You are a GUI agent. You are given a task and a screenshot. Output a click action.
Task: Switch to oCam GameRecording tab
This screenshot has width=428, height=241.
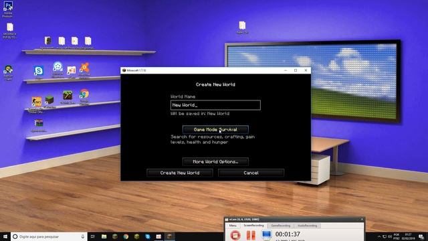coord(281,226)
